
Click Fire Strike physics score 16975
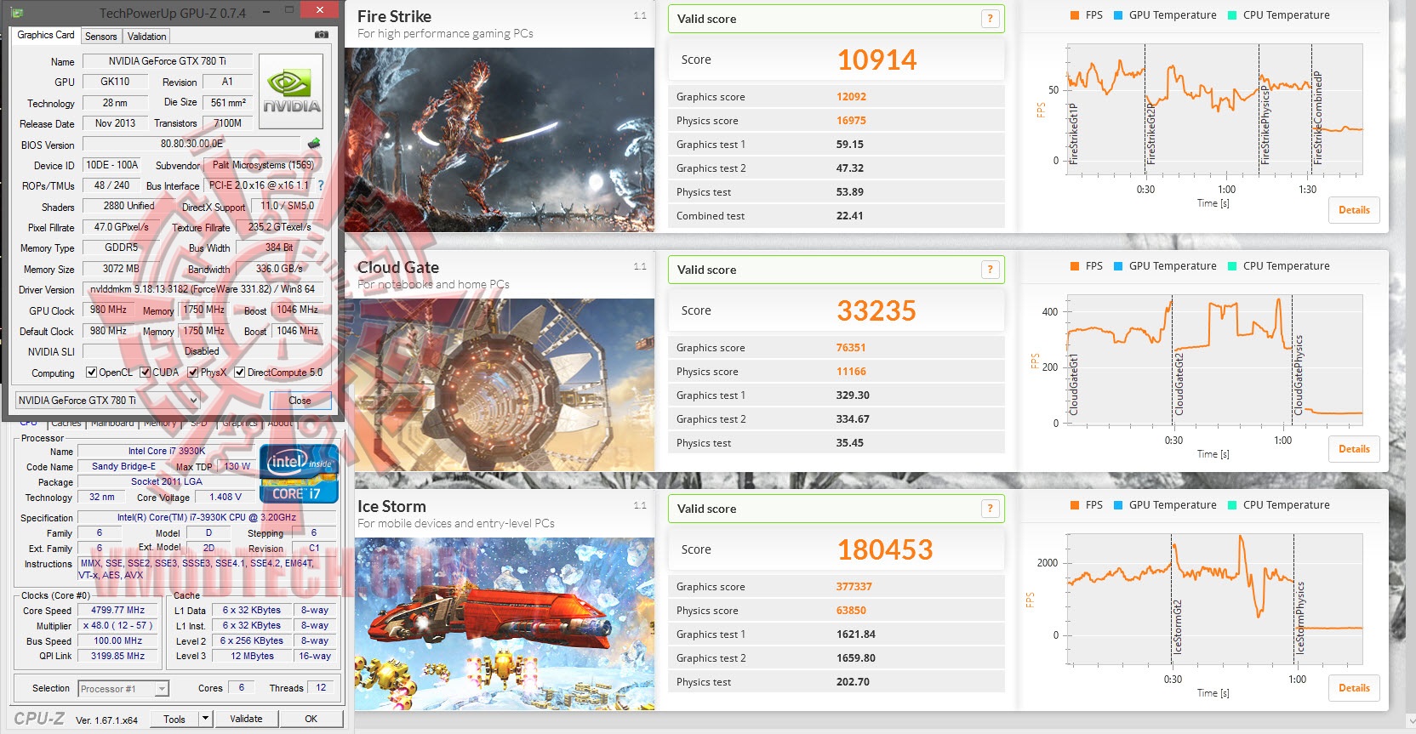(x=851, y=121)
